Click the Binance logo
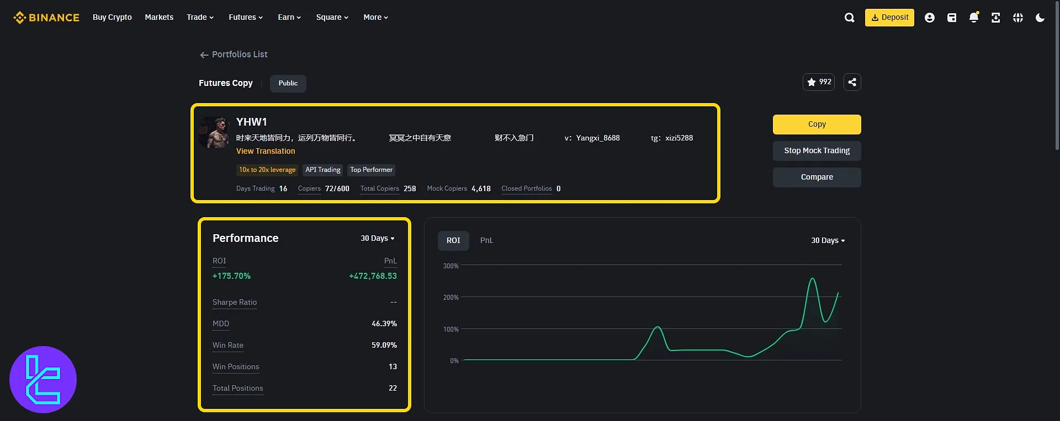Screen dimensions: 1060x421 pyautogui.click(x=46, y=18)
